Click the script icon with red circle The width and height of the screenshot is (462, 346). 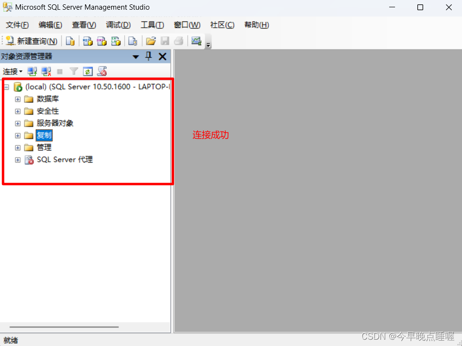point(102,71)
